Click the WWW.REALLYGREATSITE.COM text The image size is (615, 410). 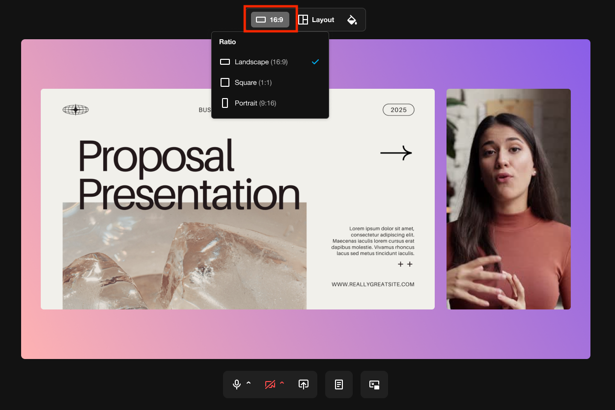pos(373,284)
